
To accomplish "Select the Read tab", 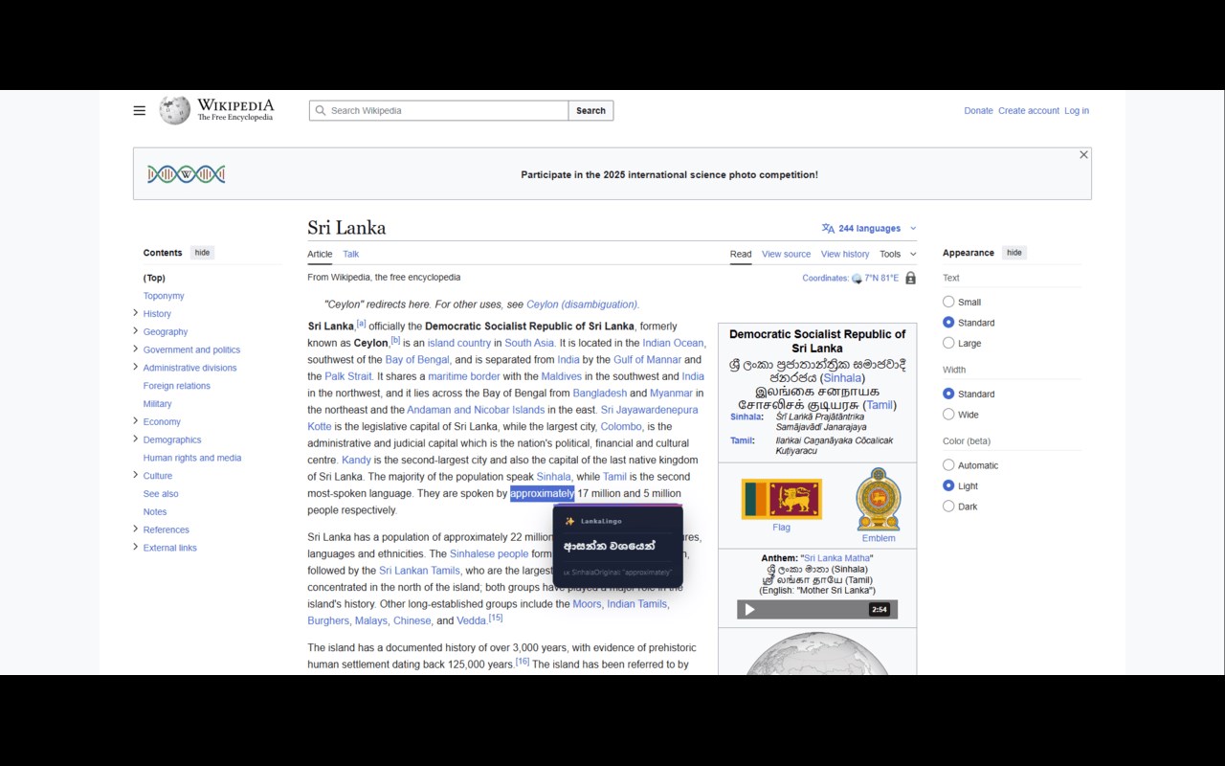I will (x=741, y=254).
